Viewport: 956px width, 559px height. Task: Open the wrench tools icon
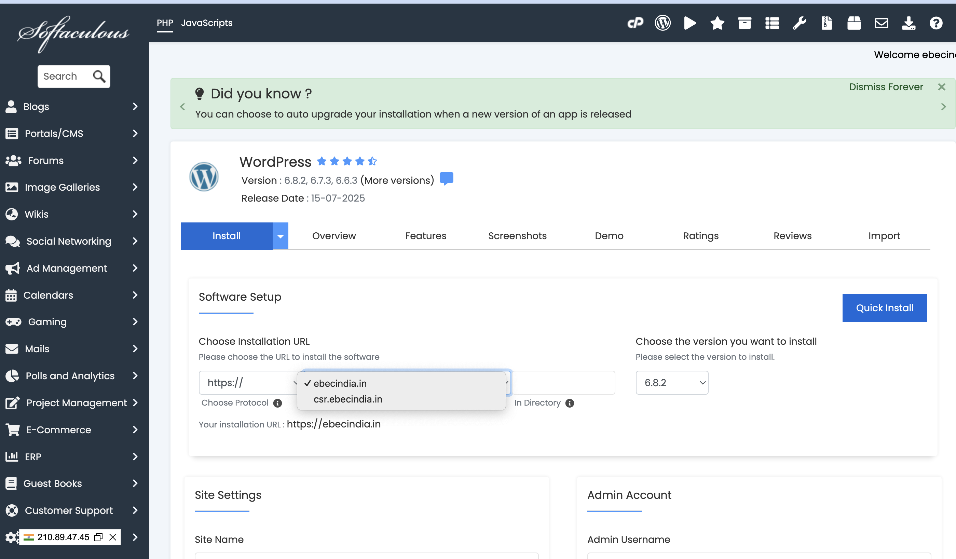click(799, 23)
